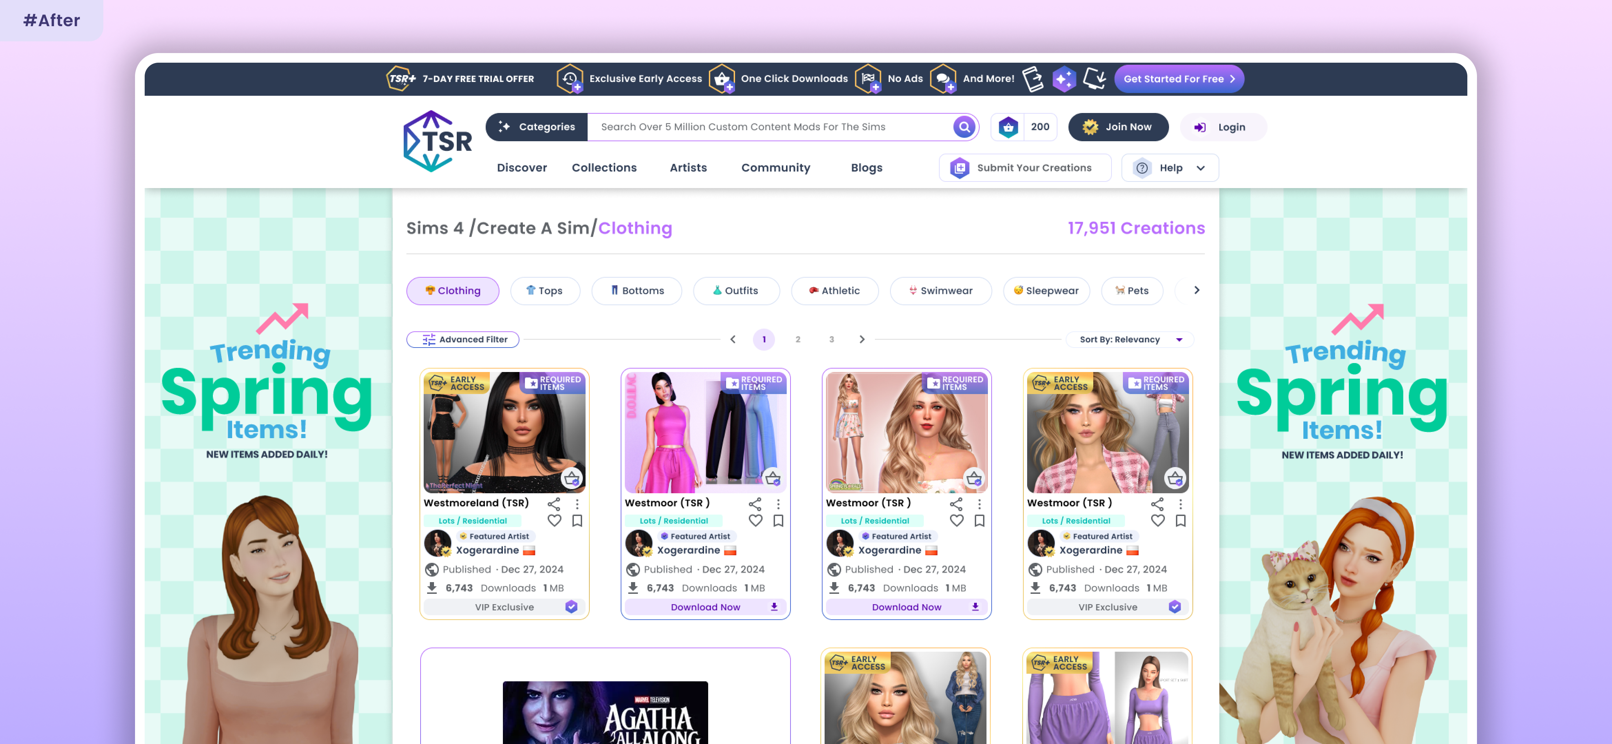Open the Collections nav menu
This screenshot has height=744, width=1612.
604,168
